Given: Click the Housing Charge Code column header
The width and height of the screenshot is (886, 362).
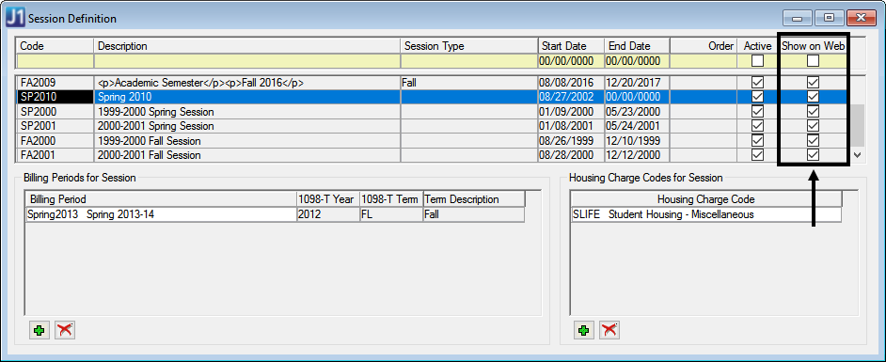Looking at the screenshot, I should tap(705, 199).
